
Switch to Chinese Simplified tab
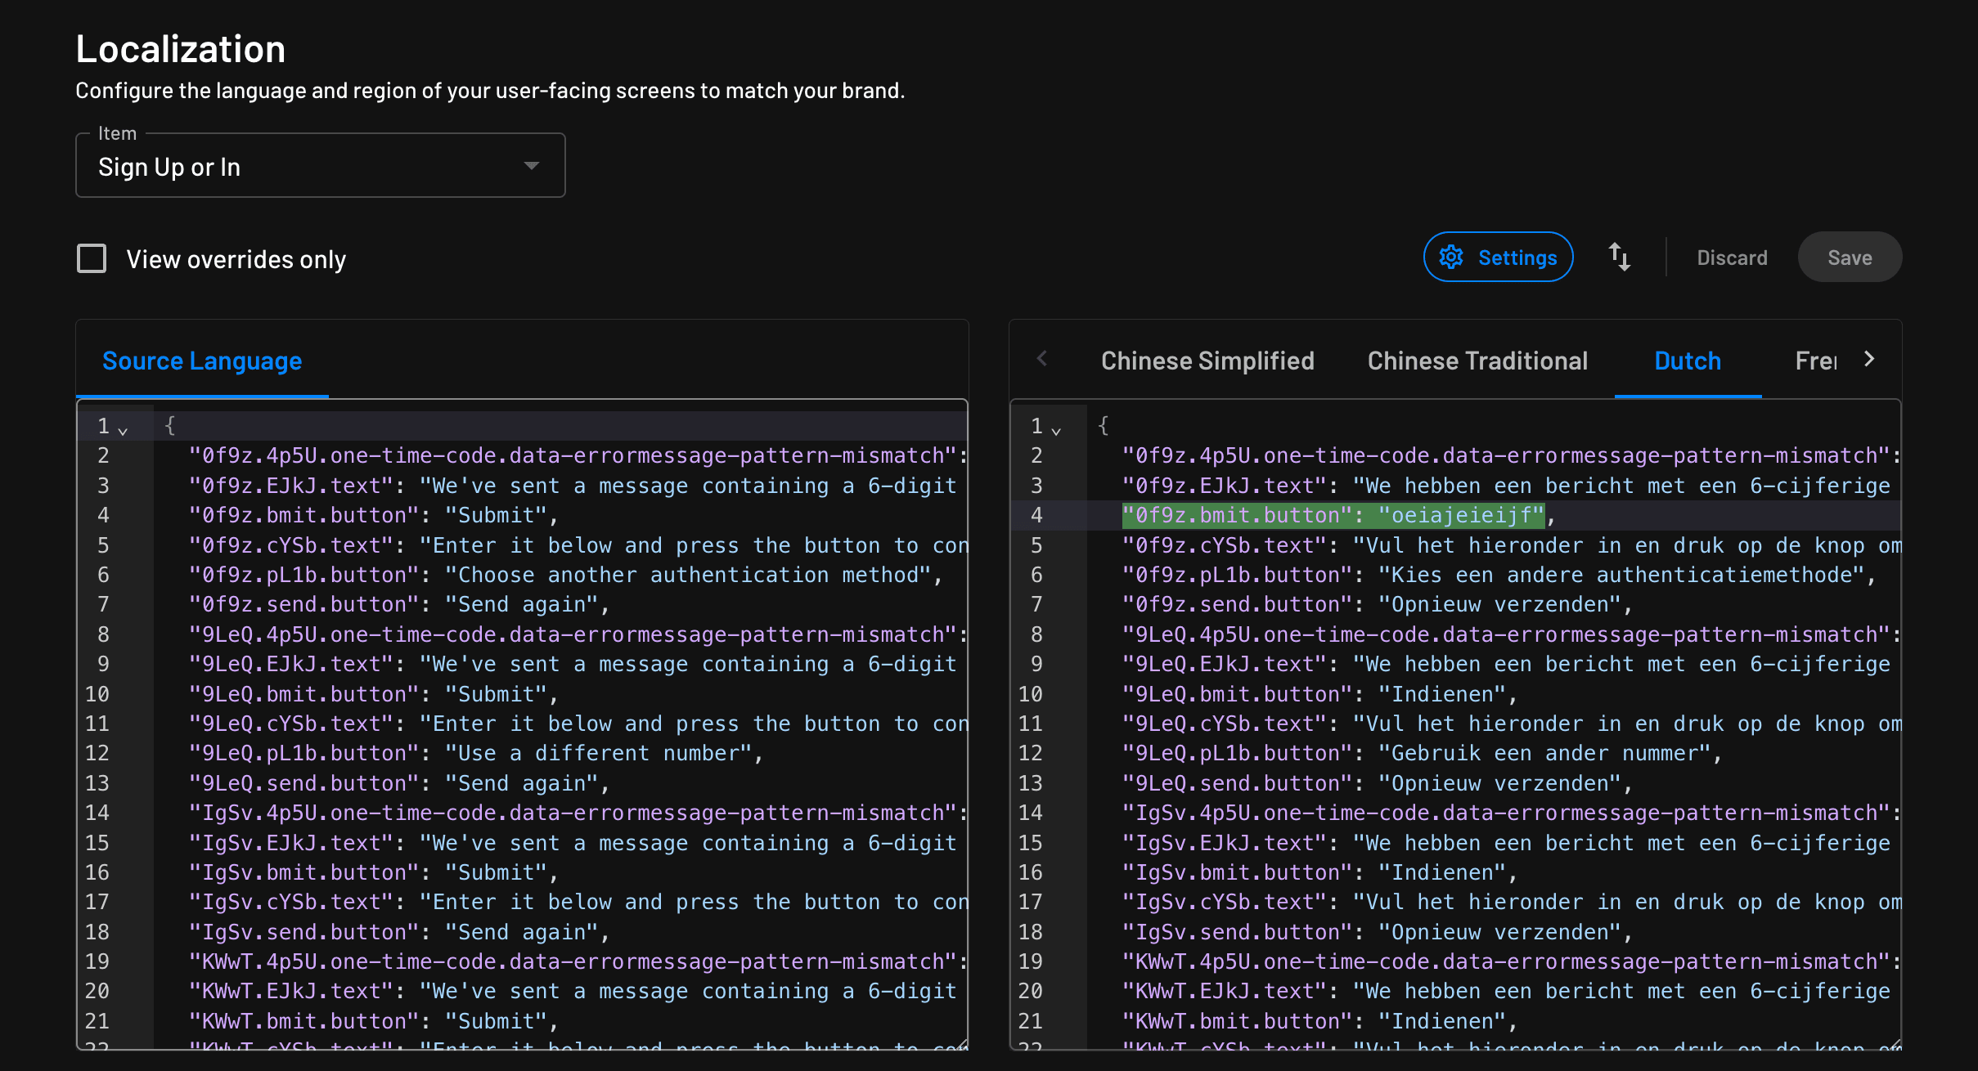point(1207,361)
